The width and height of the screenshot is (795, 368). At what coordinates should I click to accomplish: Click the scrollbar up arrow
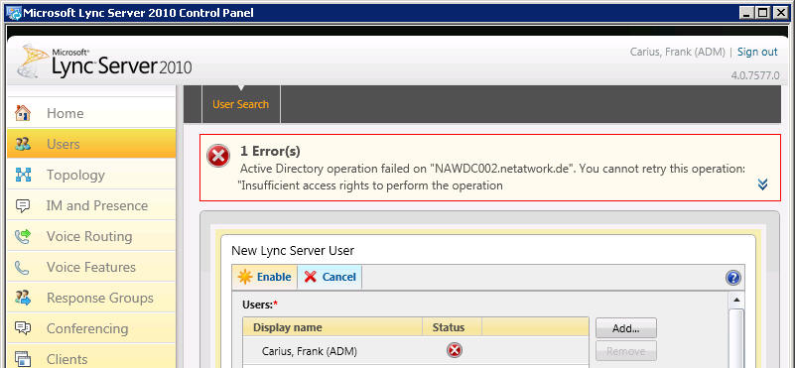(736, 300)
